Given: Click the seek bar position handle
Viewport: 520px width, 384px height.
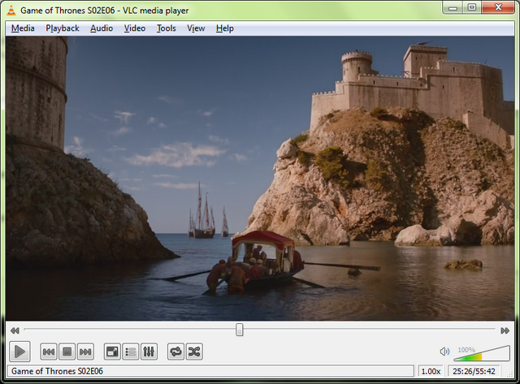Looking at the screenshot, I should [240, 330].
